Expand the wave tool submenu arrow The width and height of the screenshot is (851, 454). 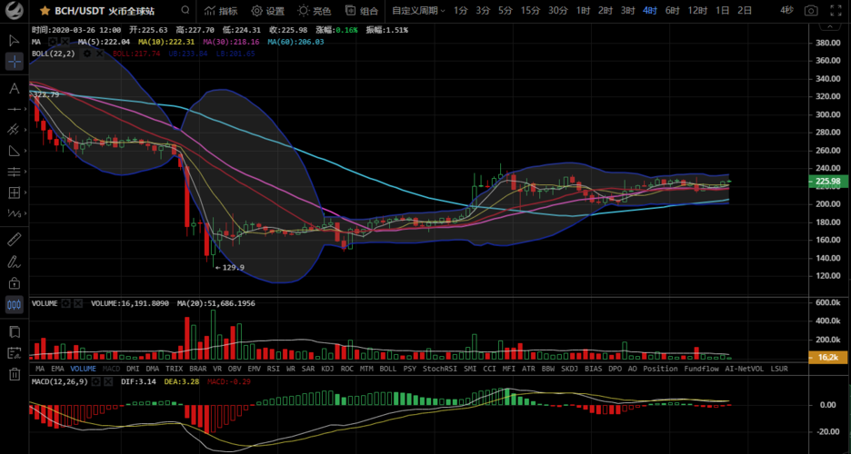pyautogui.click(x=25, y=213)
